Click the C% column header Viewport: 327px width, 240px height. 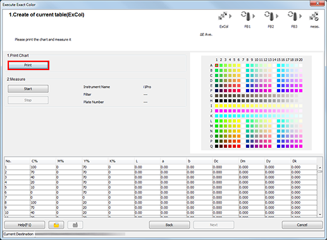pos(43,161)
